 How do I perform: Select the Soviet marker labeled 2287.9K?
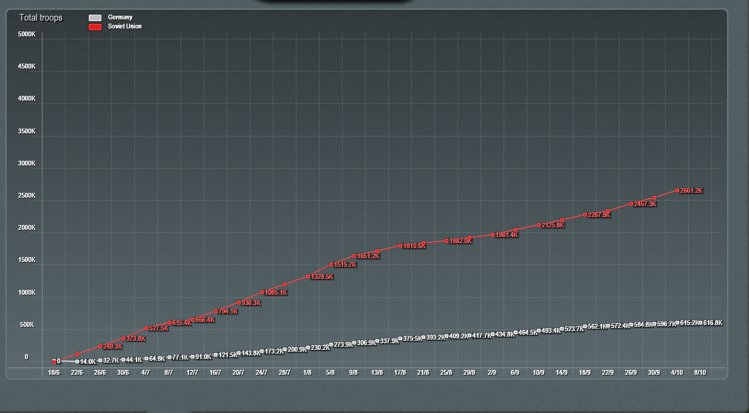pos(585,215)
